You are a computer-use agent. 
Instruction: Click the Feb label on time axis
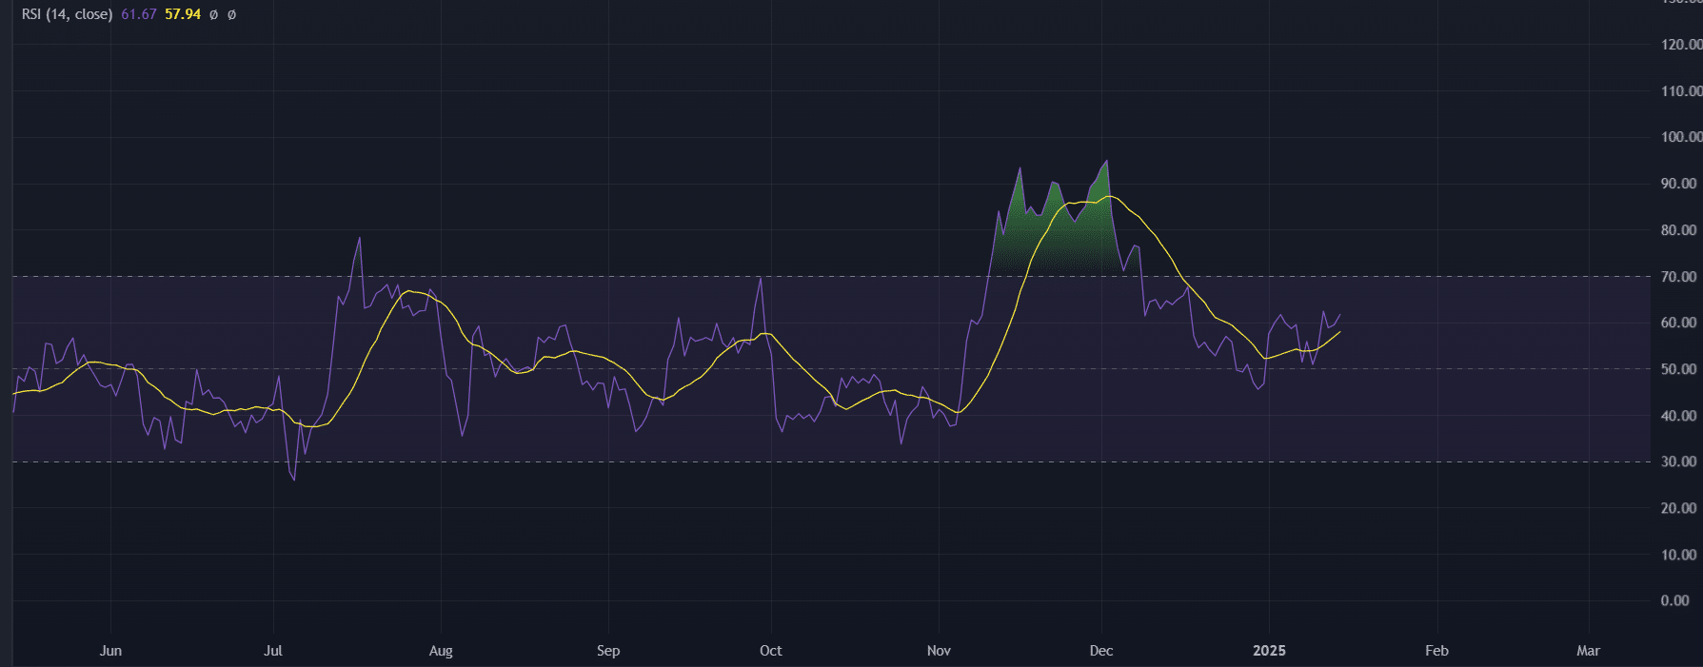[1436, 651]
